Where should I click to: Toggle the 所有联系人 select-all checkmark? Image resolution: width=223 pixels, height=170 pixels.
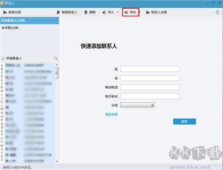click(x=3, y=58)
